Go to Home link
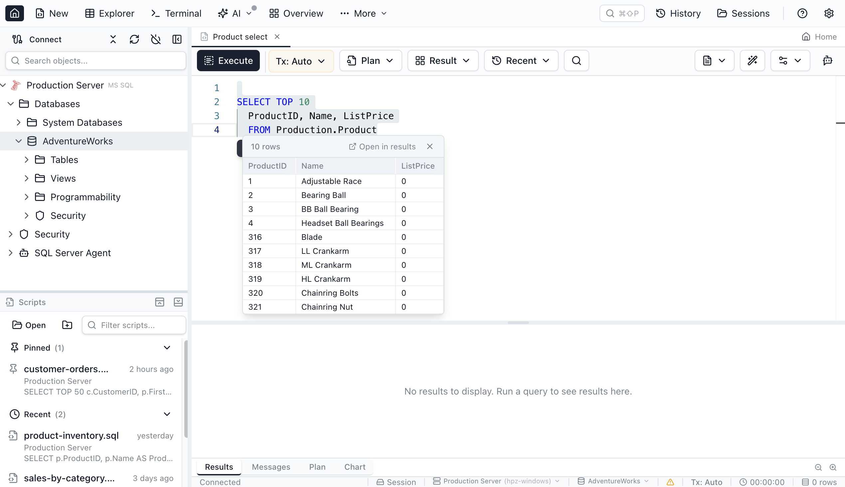Screen dimensions: 845x487 [x=819, y=37]
